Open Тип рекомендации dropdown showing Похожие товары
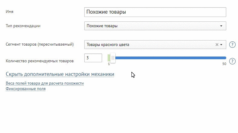This screenshot has width=238, height=133. pos(155,26)
